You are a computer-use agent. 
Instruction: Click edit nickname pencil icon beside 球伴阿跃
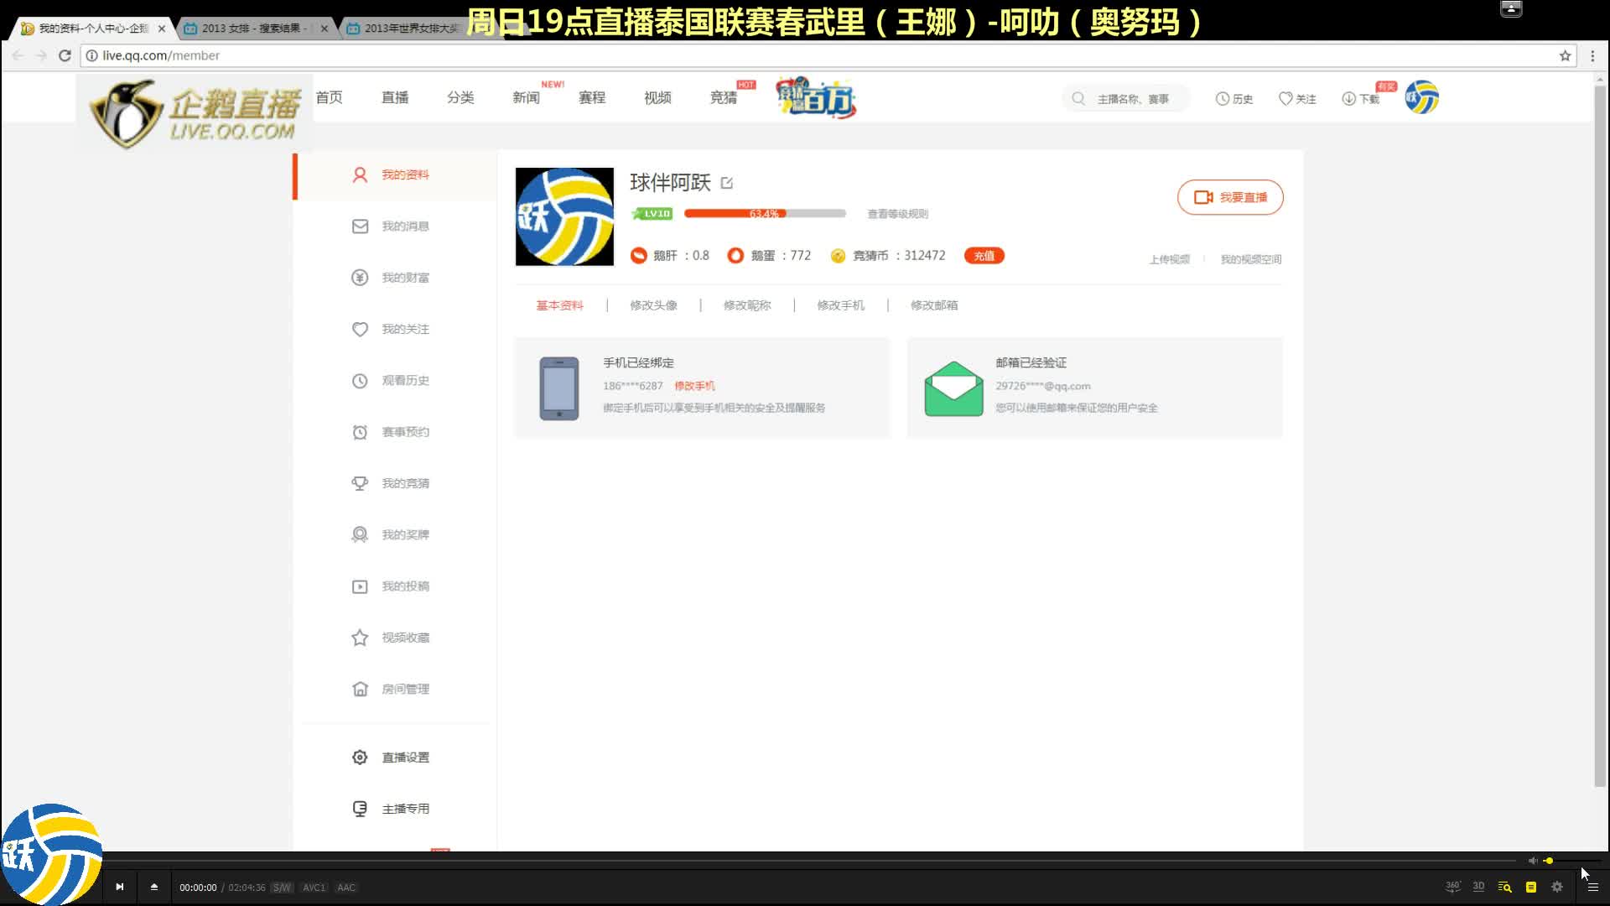727,183
